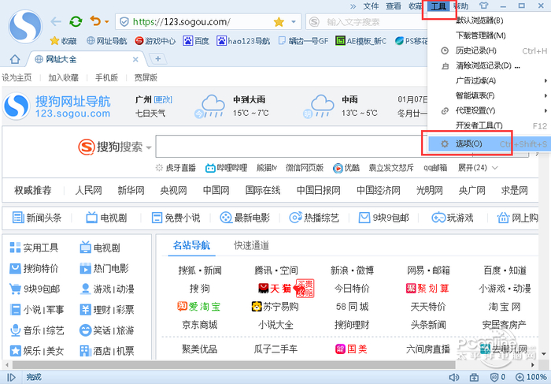Open the address bar history dropdown
The width and height of the screenshot is (551, 384).
tap(294, 22)
